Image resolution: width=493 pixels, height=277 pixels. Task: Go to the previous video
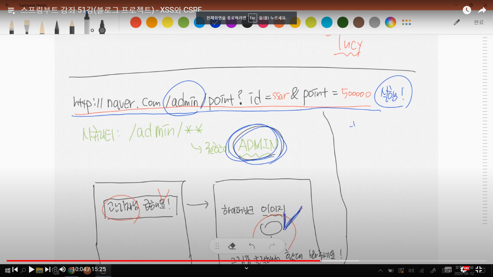click(x=15, y=270)
